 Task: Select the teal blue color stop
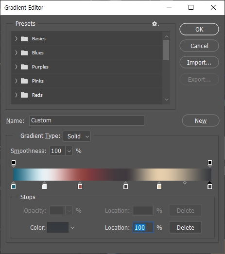14,186
